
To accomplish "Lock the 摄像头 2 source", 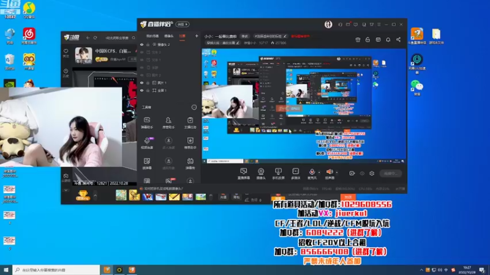I will pyautogui.click(x=148, y=45).
